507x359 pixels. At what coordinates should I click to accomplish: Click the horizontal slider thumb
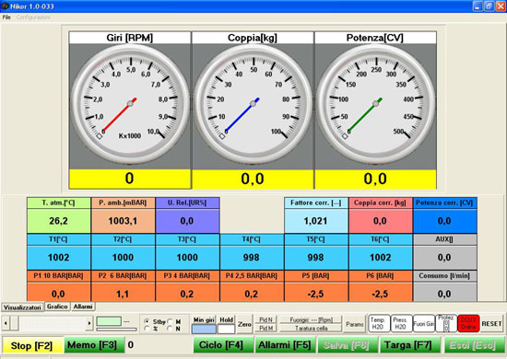14,323
